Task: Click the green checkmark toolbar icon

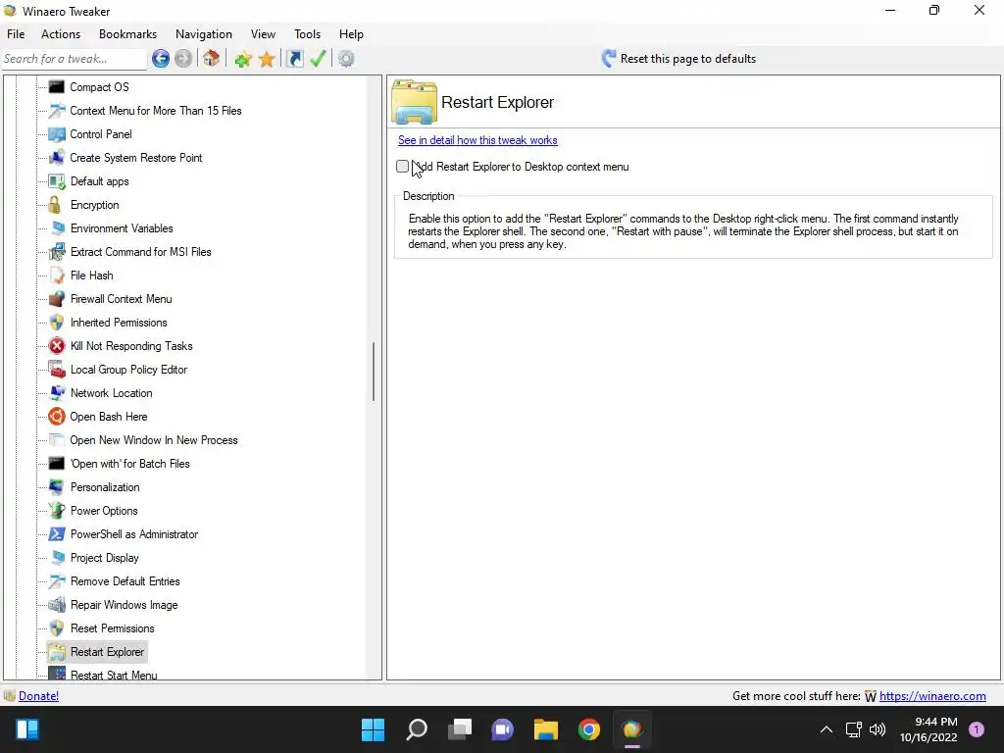Action: pos(318,59)
